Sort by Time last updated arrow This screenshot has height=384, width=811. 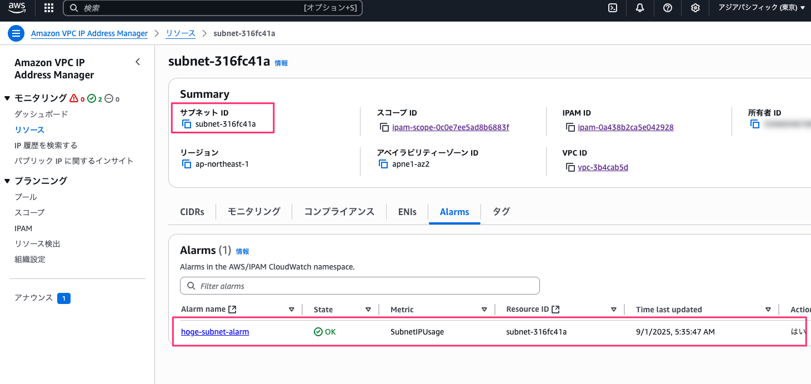coord(768,310)
